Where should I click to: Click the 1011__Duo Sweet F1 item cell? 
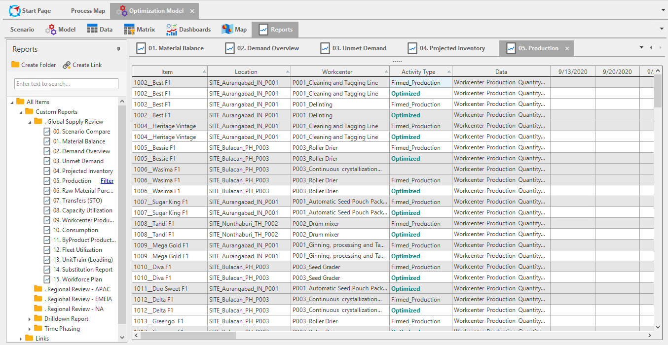tap(170, 289)
